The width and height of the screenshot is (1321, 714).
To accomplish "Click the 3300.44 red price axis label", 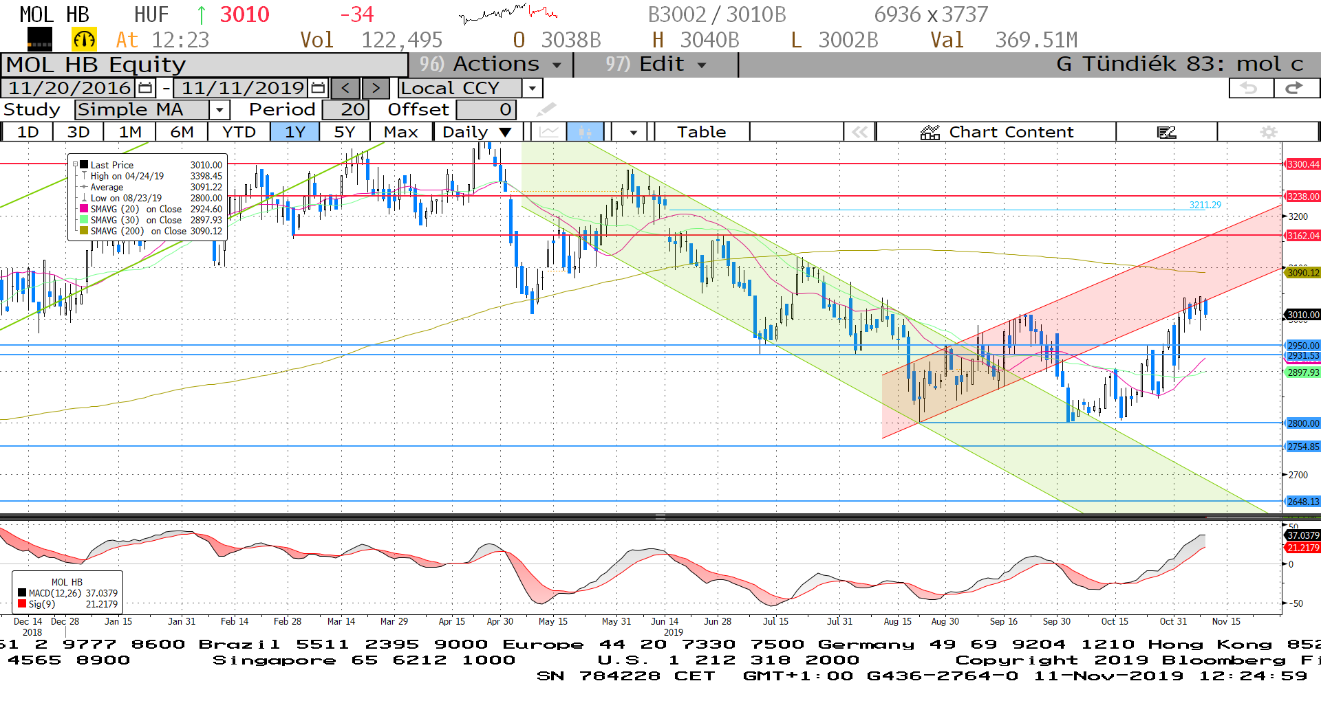I will click(1302, 164).
